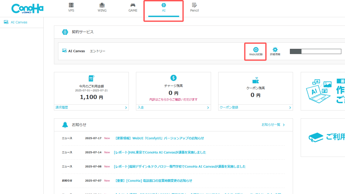Click the 契約サービス snowflake icon

click(65, 32)
